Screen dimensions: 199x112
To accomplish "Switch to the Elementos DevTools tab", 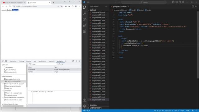I will [13, 61].
